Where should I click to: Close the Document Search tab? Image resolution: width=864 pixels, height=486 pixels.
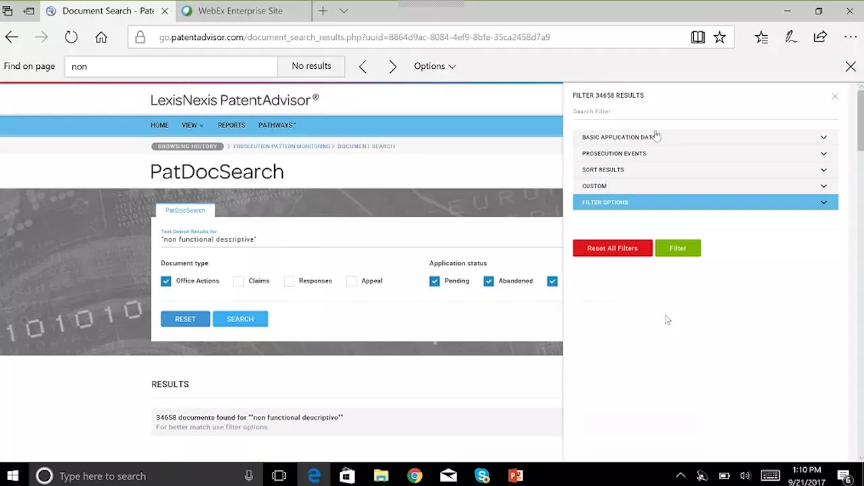click(165, 11)
